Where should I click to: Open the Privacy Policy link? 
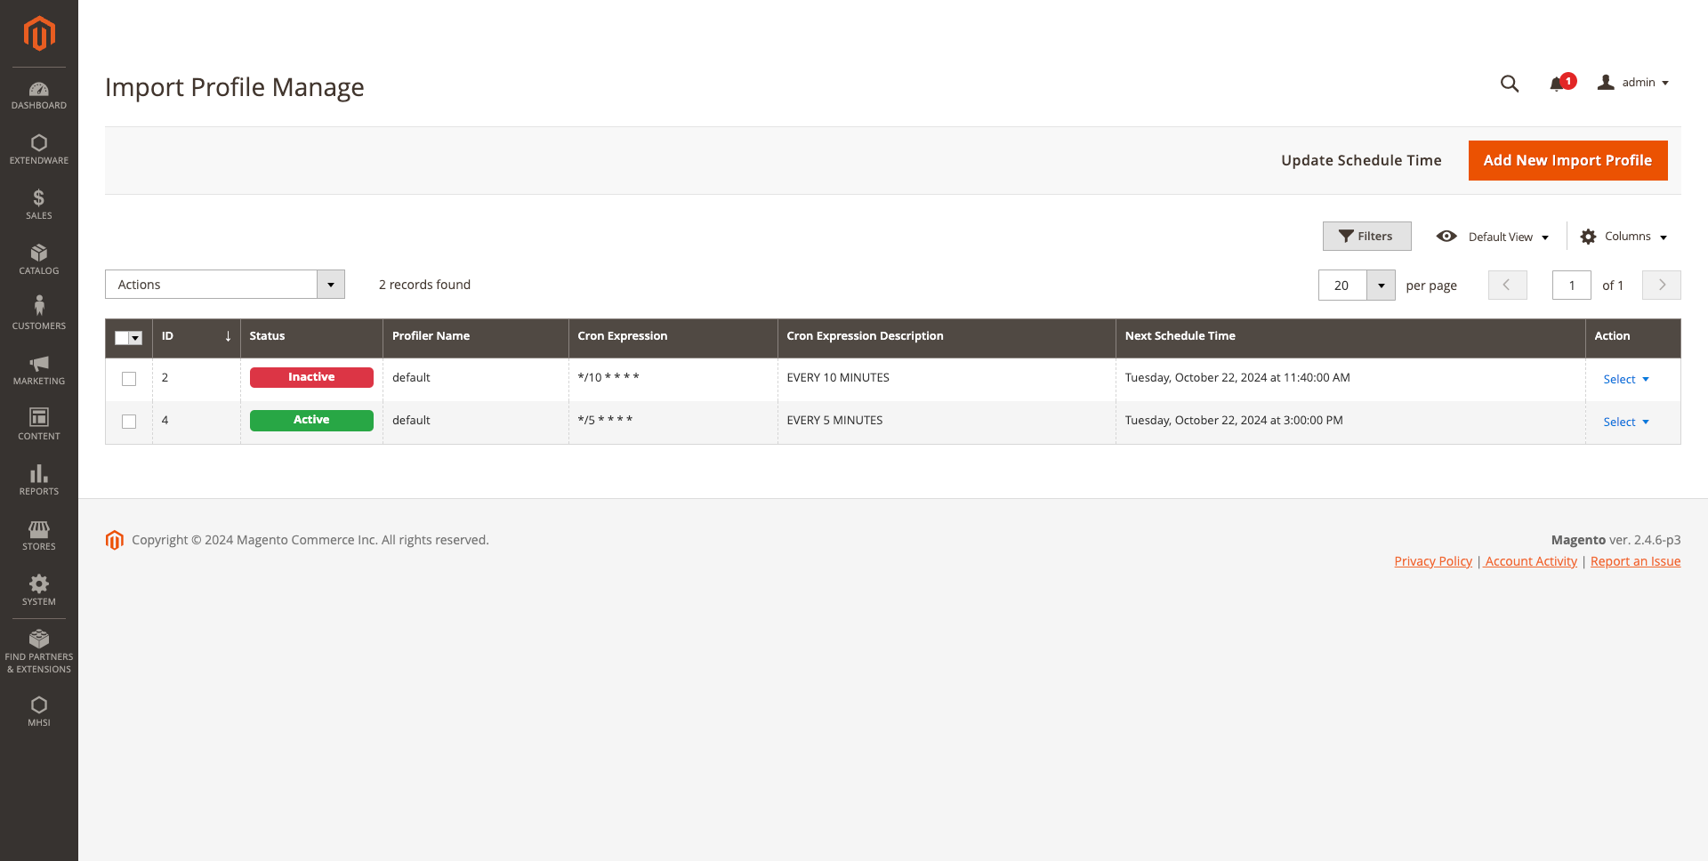coord(1433,561)
